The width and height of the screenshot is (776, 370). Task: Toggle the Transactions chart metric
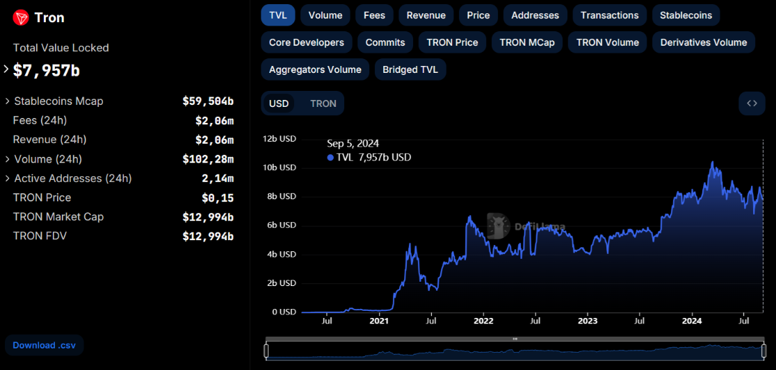point(610,15)
